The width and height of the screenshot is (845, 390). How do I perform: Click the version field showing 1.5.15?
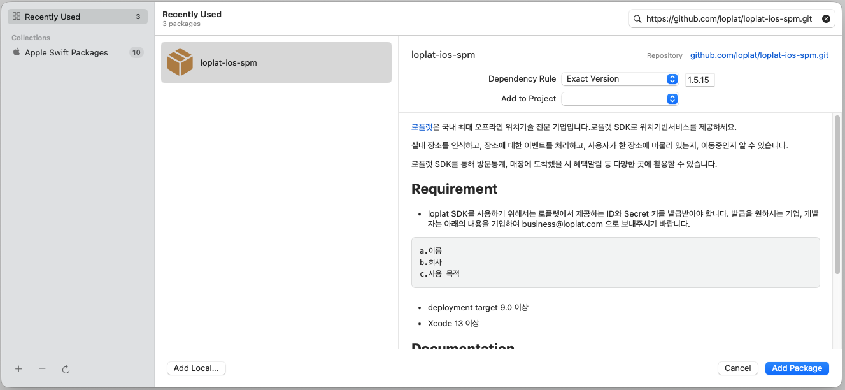pos(699,78)
